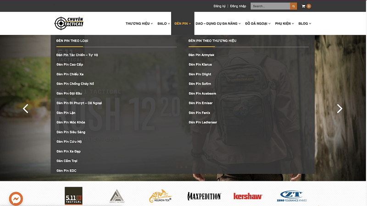
Task: Select Đèn Pin Xe Đạp
Action: click(x=68, y=151)
